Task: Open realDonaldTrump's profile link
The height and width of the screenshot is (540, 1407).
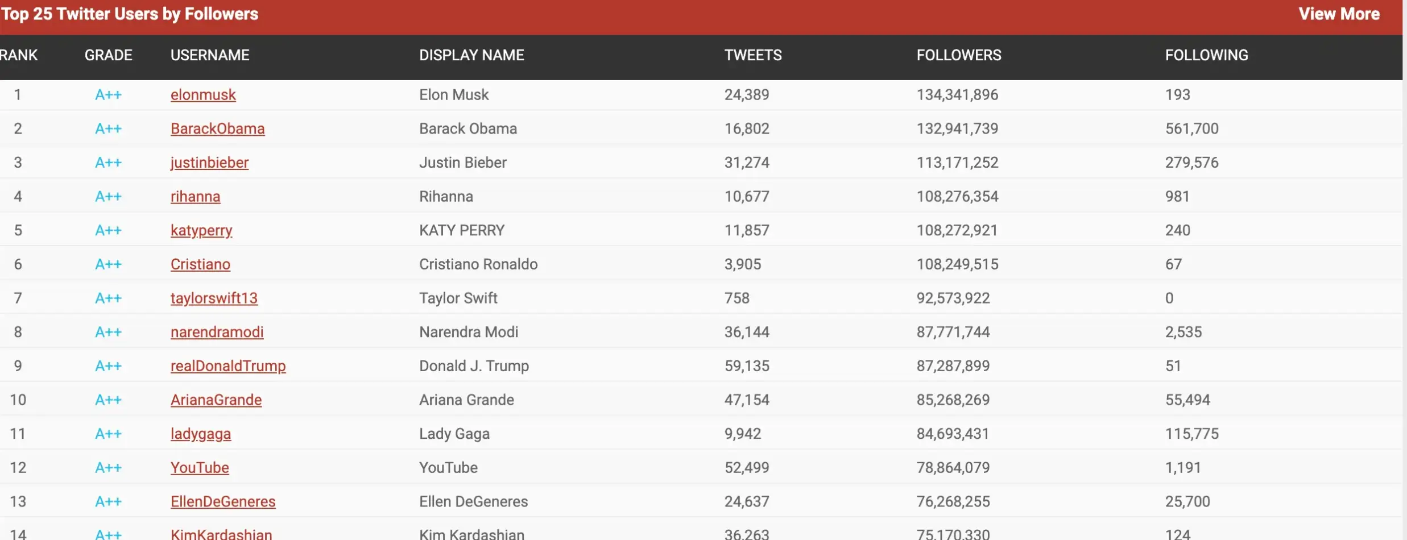Action: point(228,365)
